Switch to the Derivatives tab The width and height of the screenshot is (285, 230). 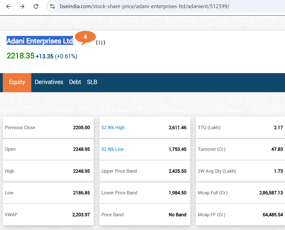pyautogui.click(x=49, y=82)
